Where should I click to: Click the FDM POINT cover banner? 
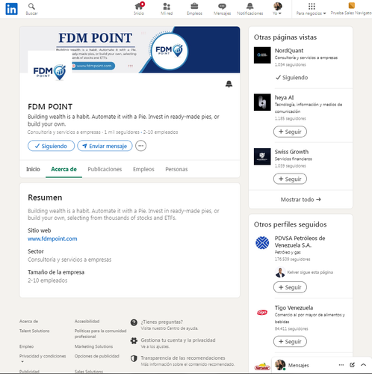tap(130, 49)
